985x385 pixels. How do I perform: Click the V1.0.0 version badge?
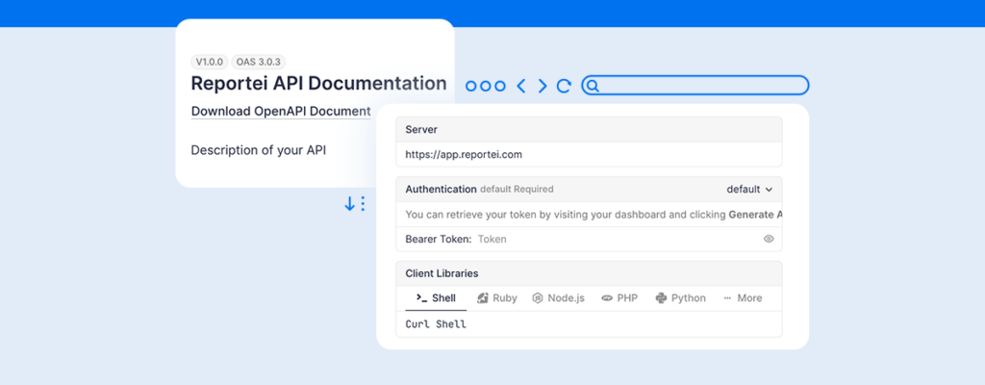click(210, 62)
